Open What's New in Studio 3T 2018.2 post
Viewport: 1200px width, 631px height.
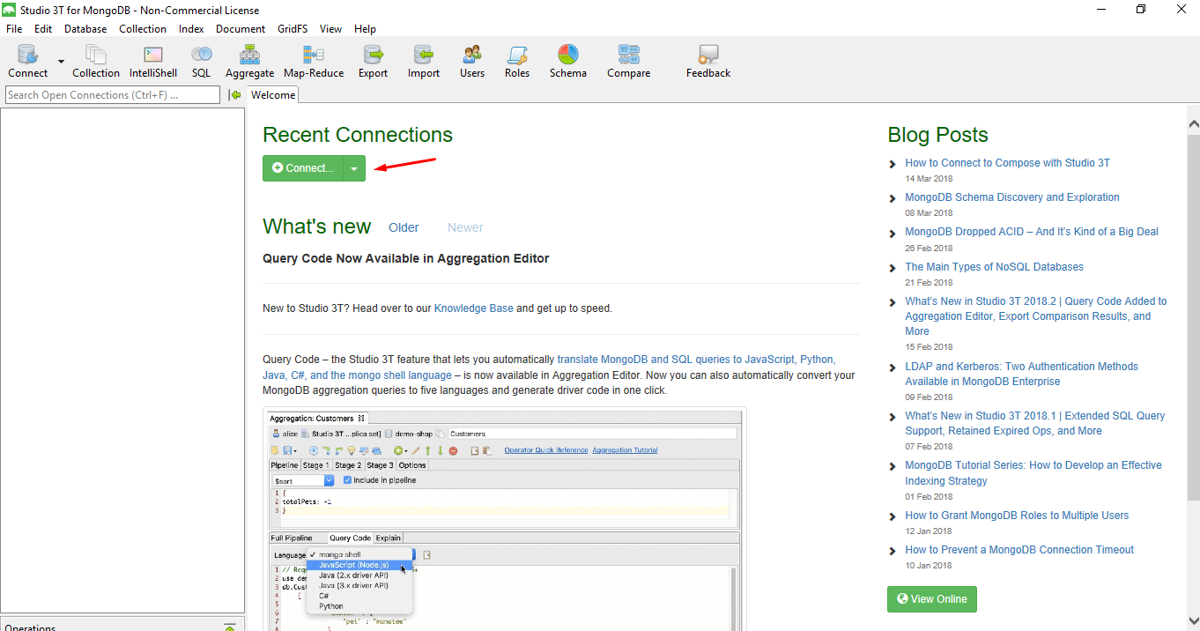(1036, 316)
